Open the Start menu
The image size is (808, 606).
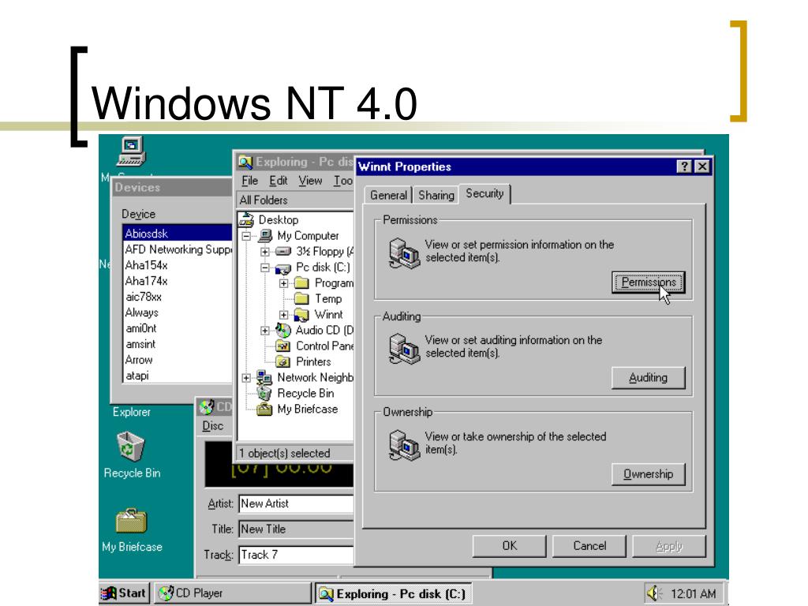(124, 593)
